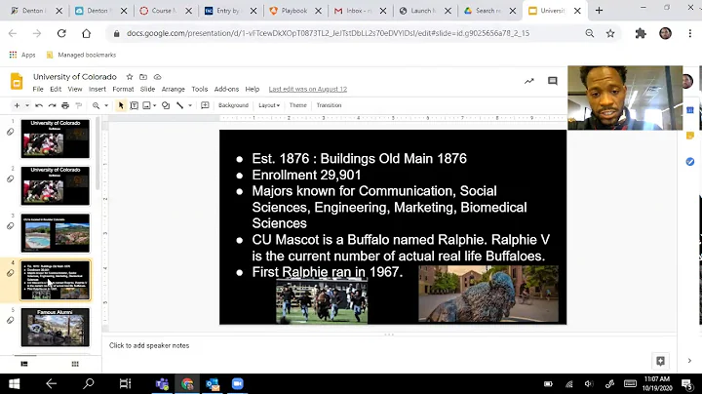Open the zoom level dropdown arrow
Screen dimensions: 702x394
(106, 105)
